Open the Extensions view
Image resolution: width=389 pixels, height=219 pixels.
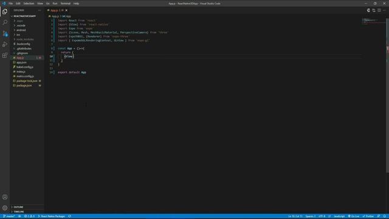click(x=5, y=55)
